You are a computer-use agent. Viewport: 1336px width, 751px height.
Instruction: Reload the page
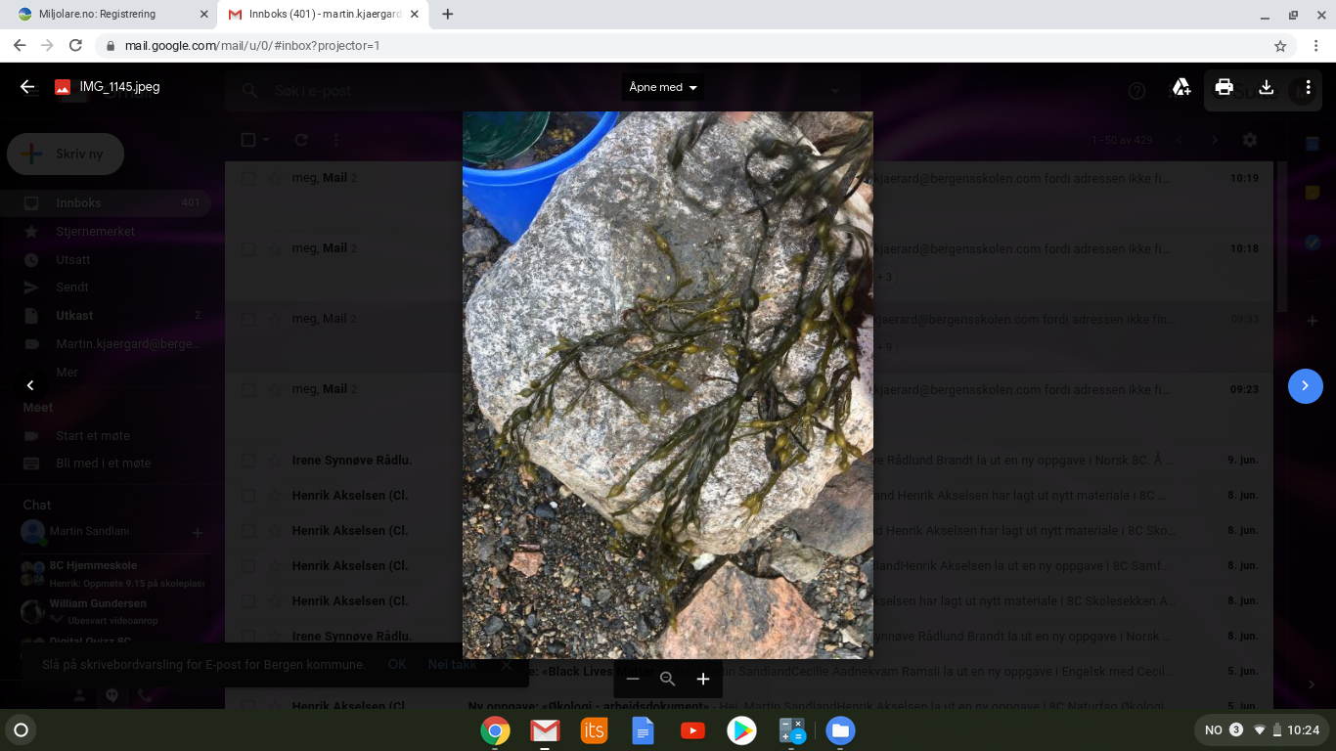tap(75, 45)
